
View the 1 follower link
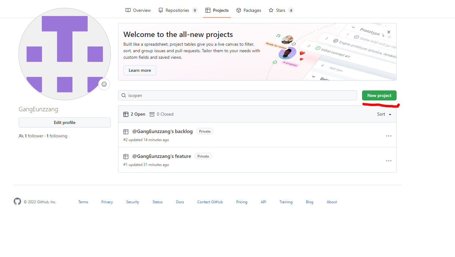pos(34,136)
